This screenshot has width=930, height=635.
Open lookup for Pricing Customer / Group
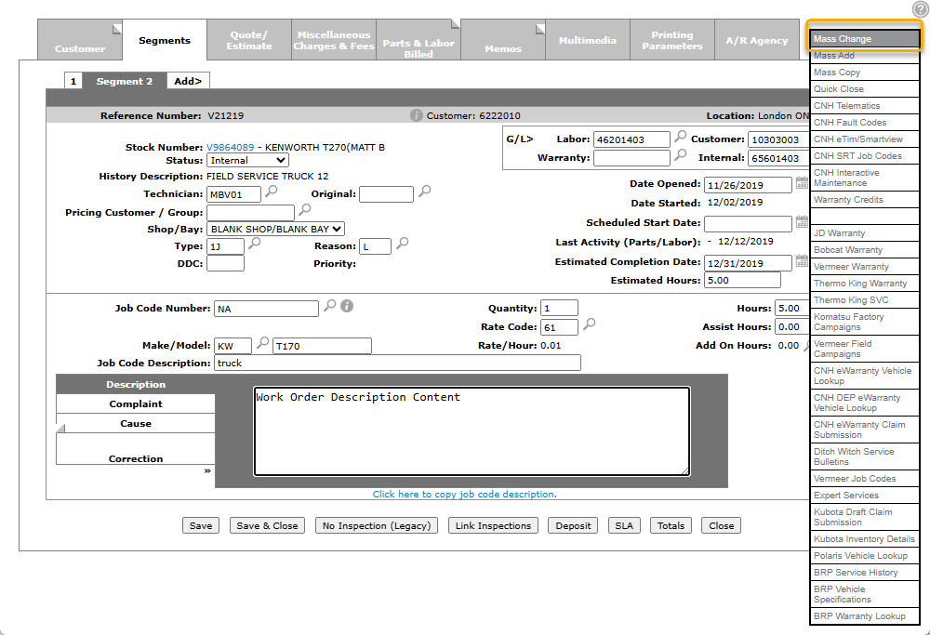click(305, 210)
